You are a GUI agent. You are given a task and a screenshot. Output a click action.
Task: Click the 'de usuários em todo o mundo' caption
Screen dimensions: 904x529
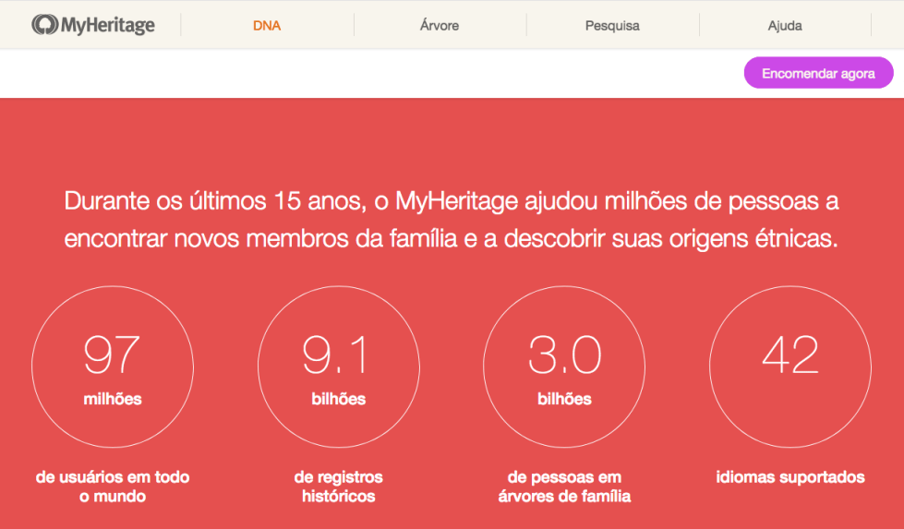click(x=112, y=487)
